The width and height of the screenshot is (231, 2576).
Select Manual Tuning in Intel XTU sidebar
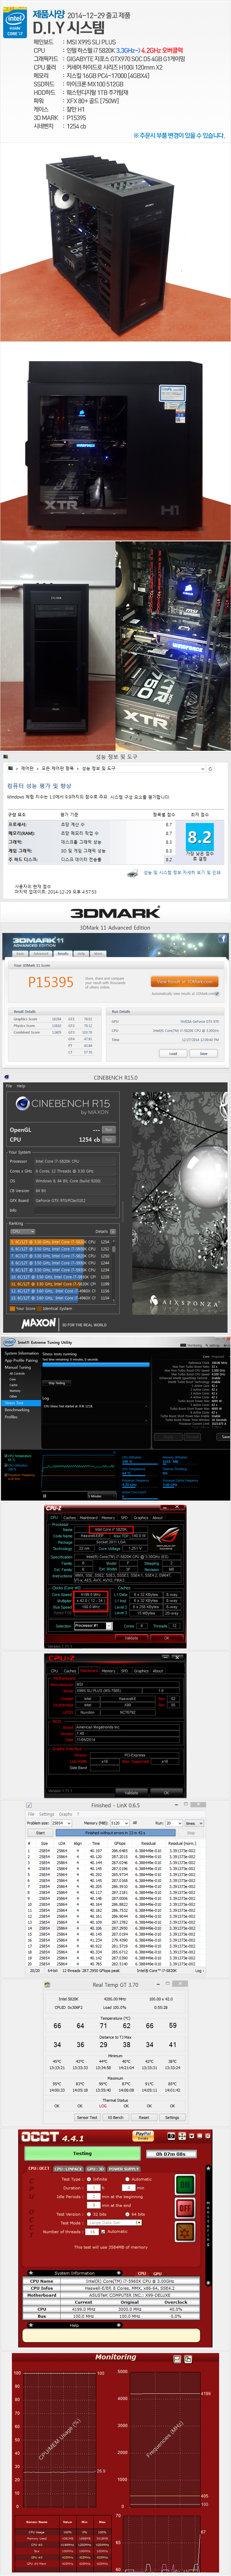pos(17,1367)
